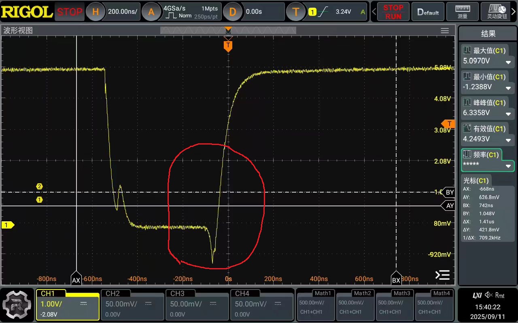Tap the beeper sound icon
This screenshot has width=518, height=323.
click(488, 295)
